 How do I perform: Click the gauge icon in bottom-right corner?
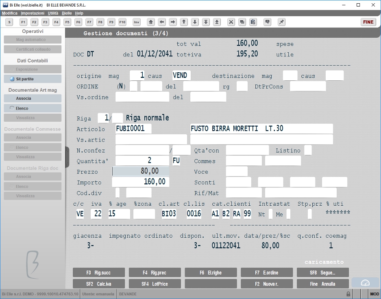pyautogui.click(x=365, y=283)
